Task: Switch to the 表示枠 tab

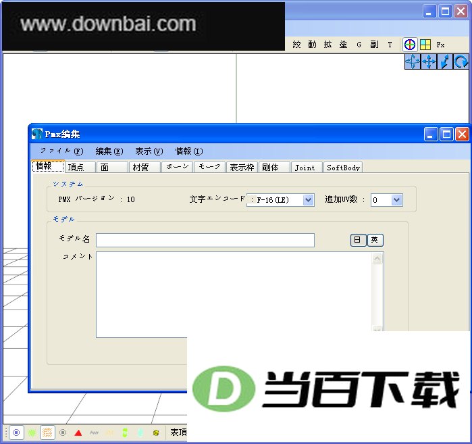Action: tap(242, 167)
